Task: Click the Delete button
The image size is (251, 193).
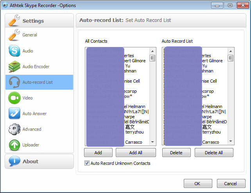Action: click(176, 152)
